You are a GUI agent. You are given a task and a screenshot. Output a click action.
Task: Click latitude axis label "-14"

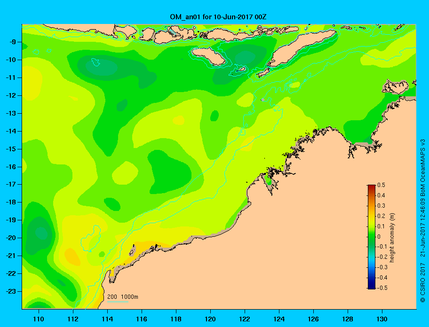point(11,131)
